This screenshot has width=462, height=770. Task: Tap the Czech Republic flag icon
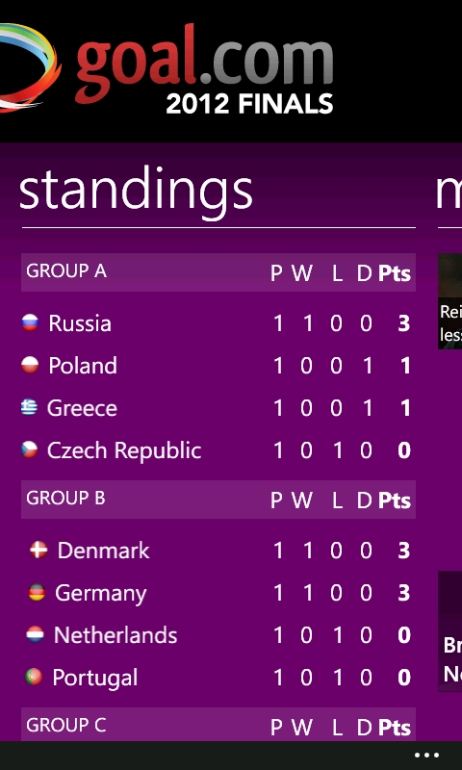click(30, 449)
